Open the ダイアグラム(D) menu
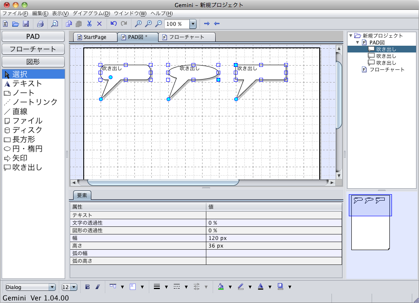419x303 pixels. tap(91, 14)
